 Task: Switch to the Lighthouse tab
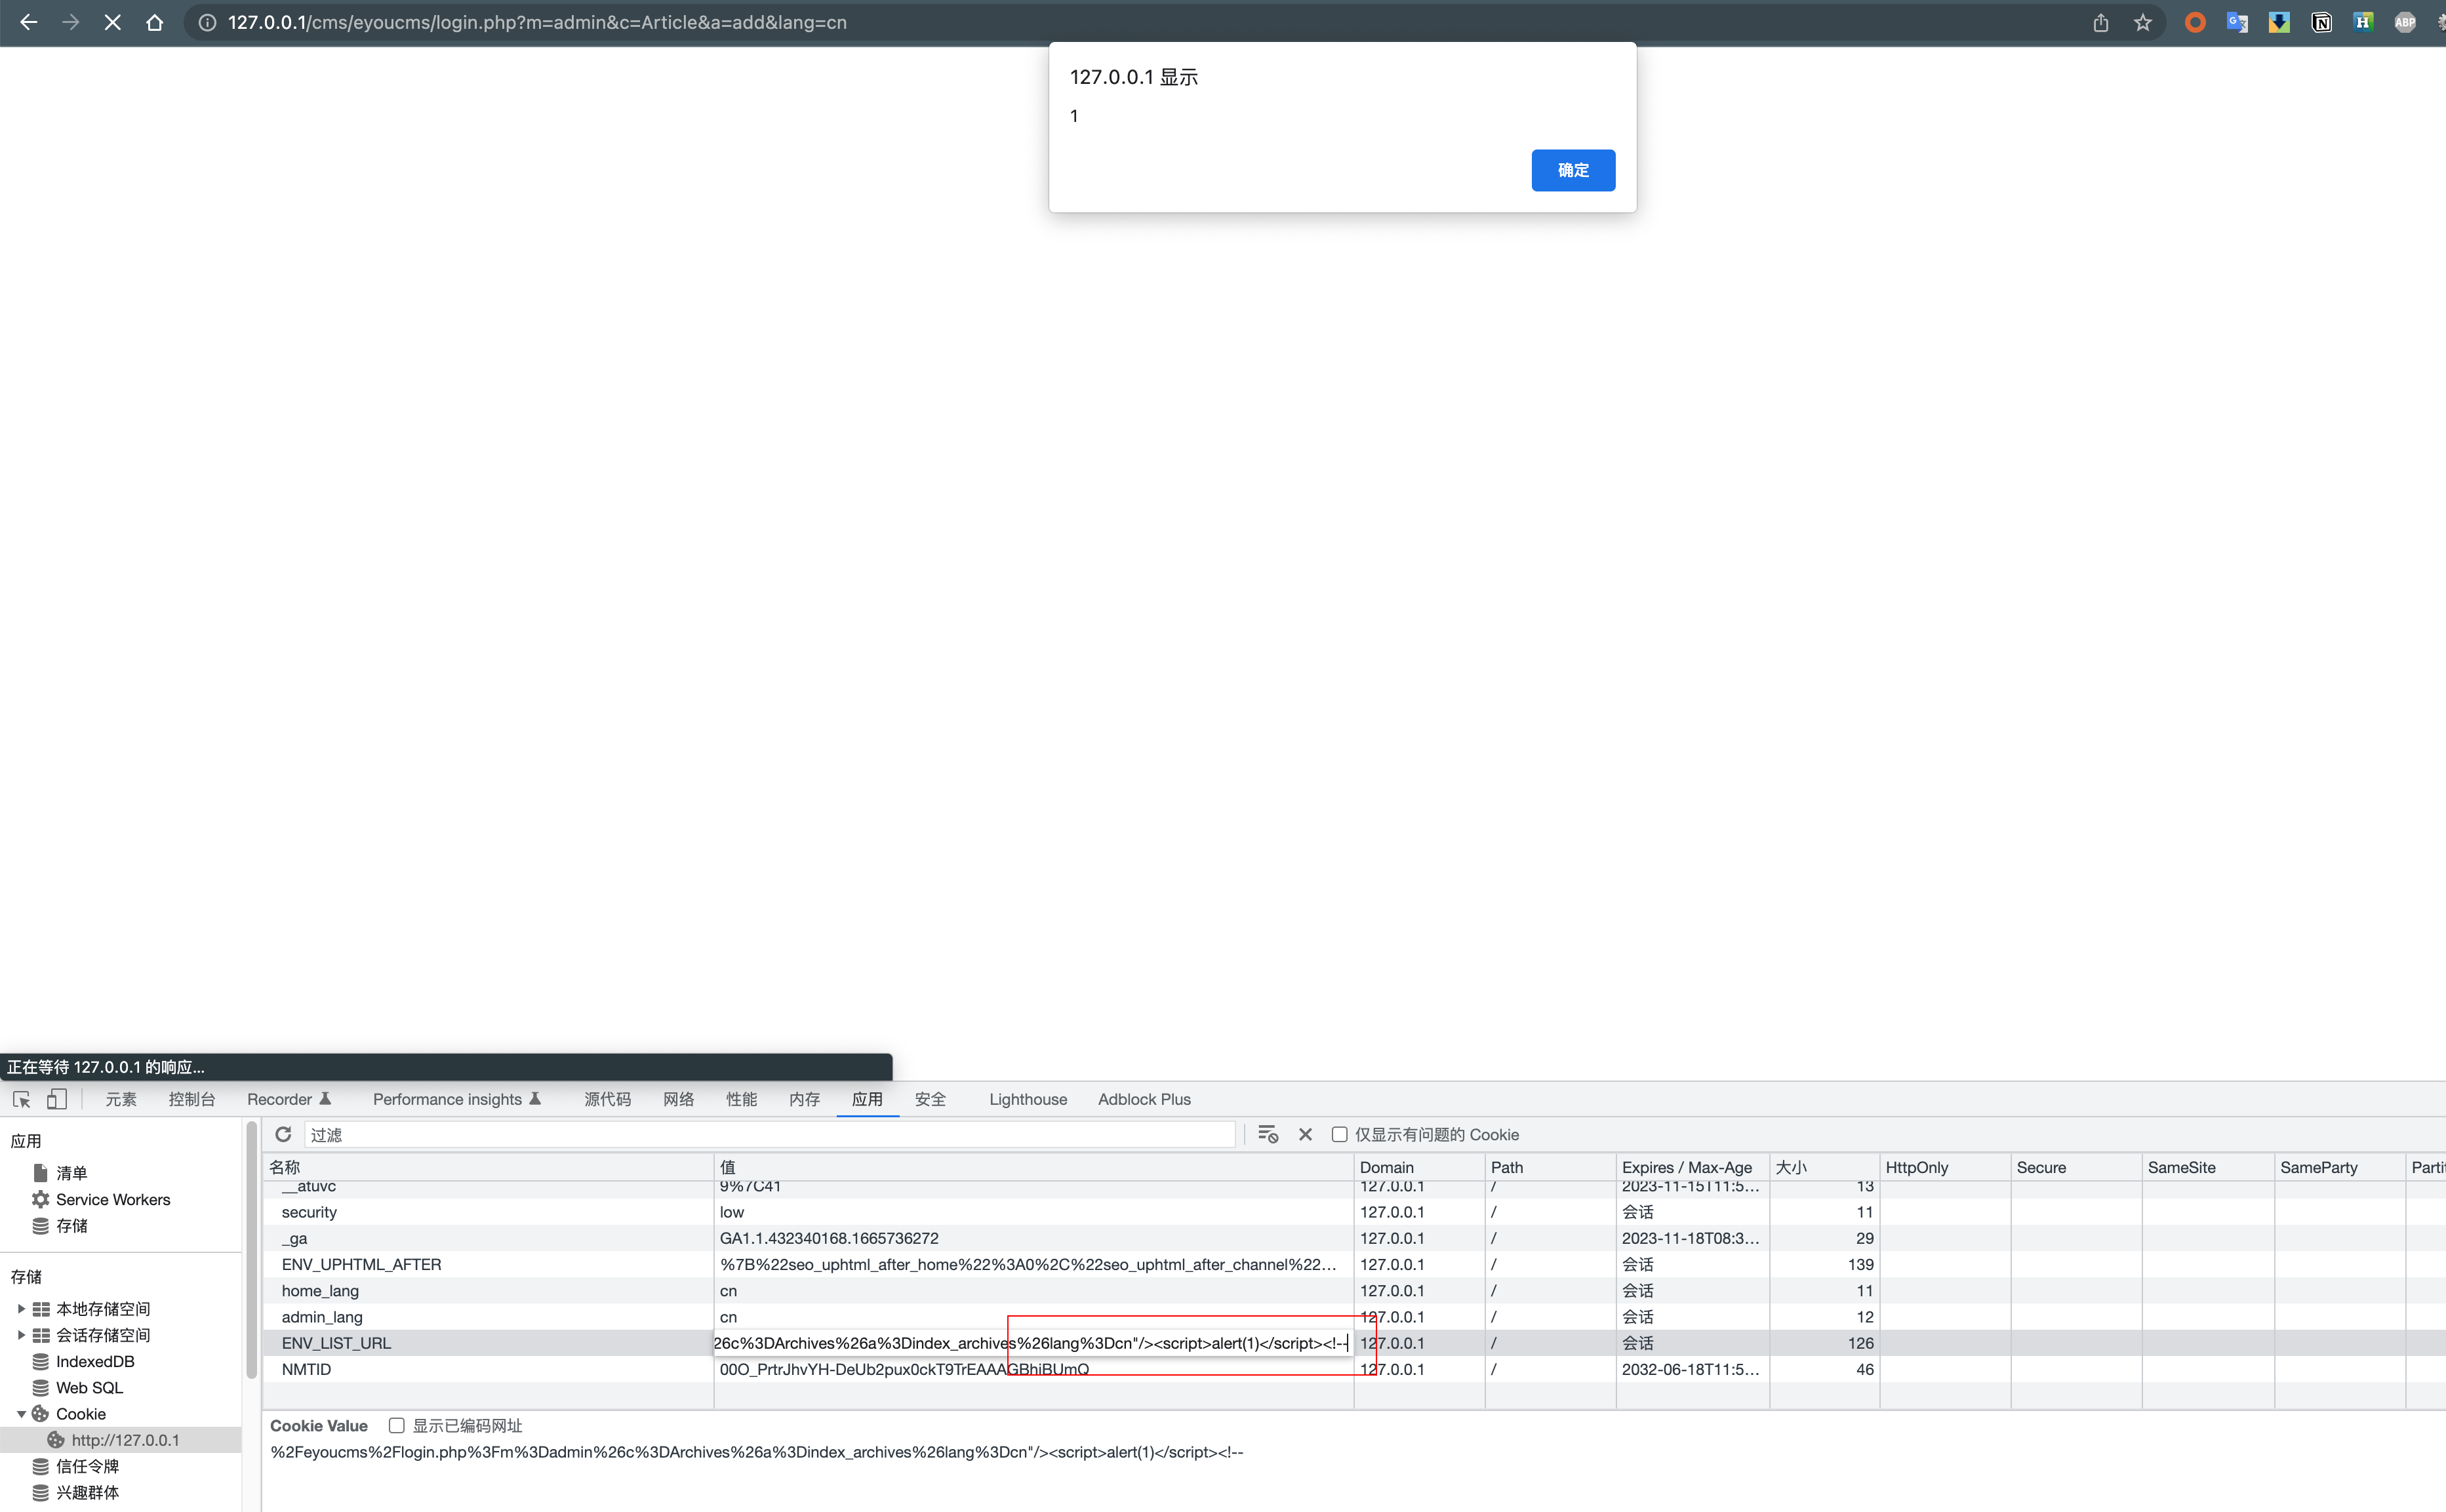[1027, 1099]
